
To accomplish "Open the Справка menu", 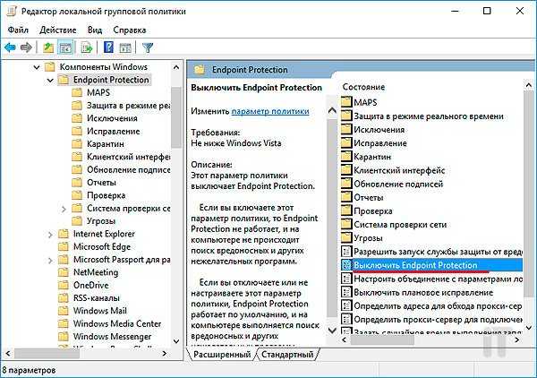I will point(130,30).
